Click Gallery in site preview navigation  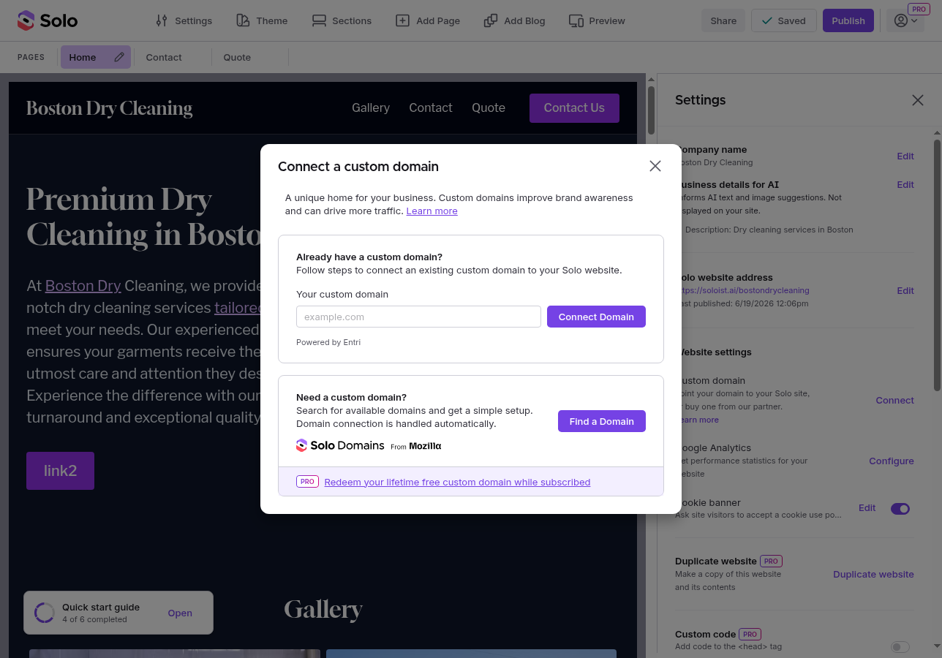[371, 107]
